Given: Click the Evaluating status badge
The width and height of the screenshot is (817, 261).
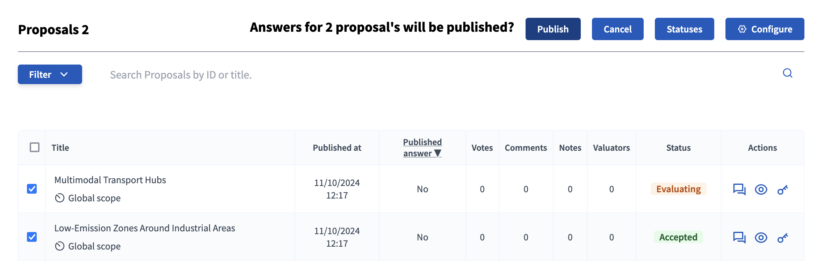Looking at the screenshot, I should pos(678,189).
